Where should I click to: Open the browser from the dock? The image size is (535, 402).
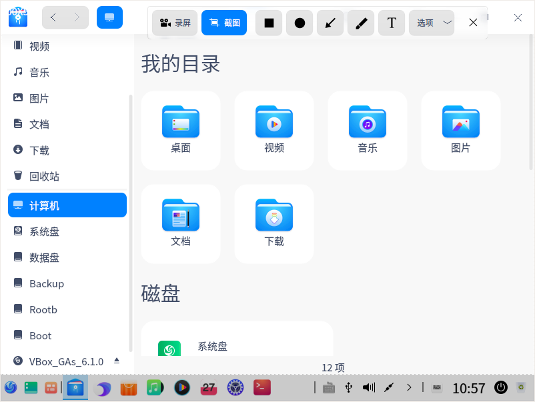103,389
